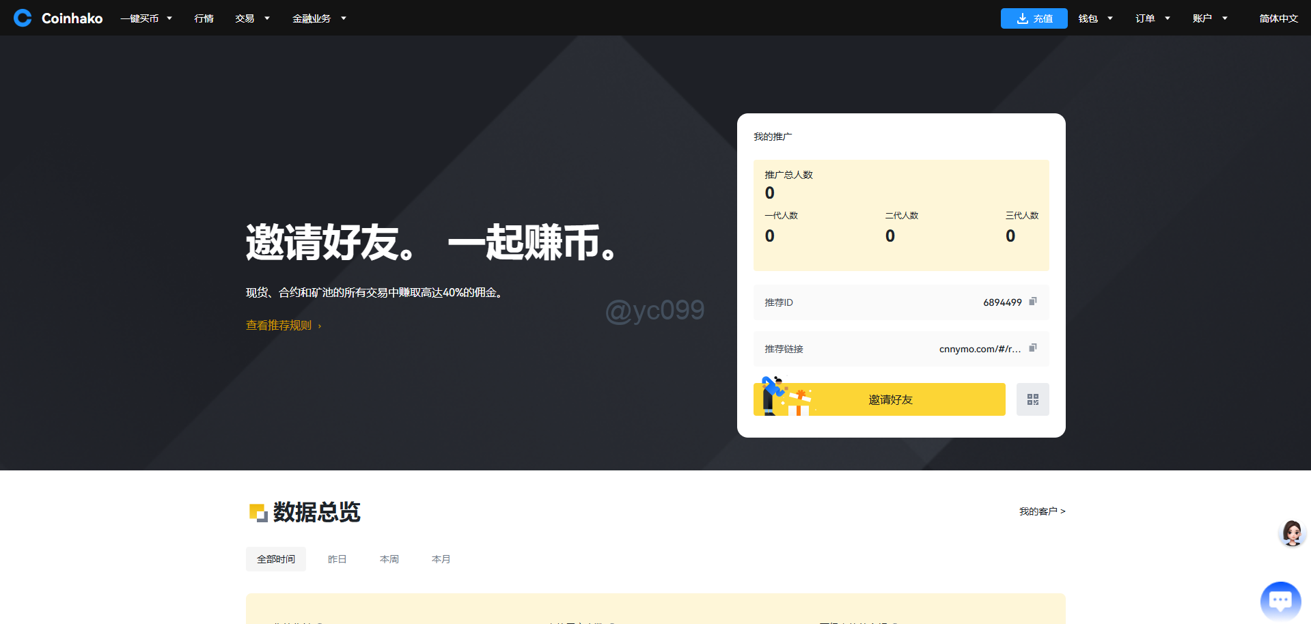Open the 我的客户 link
Viewport: 1311px width, 624px height.
[1042, 511]
